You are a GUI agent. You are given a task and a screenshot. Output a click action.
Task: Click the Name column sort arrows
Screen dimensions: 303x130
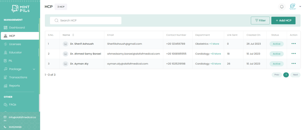click(73, 35)
